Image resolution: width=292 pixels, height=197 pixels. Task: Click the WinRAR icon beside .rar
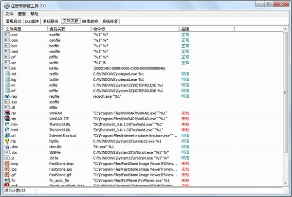click(x=6, y=113)
